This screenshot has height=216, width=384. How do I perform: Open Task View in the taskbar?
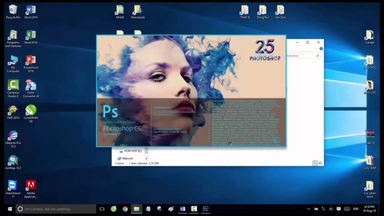102,209
